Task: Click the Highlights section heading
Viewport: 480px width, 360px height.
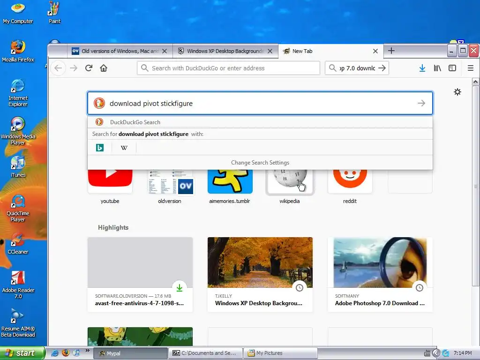Action: click(113, 227)
